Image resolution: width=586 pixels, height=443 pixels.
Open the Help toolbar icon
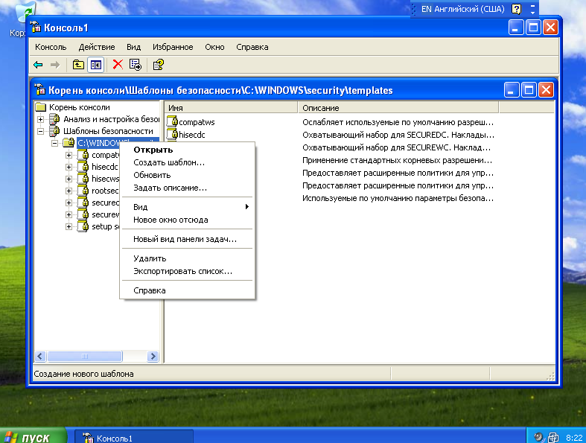tap(158, 65)
